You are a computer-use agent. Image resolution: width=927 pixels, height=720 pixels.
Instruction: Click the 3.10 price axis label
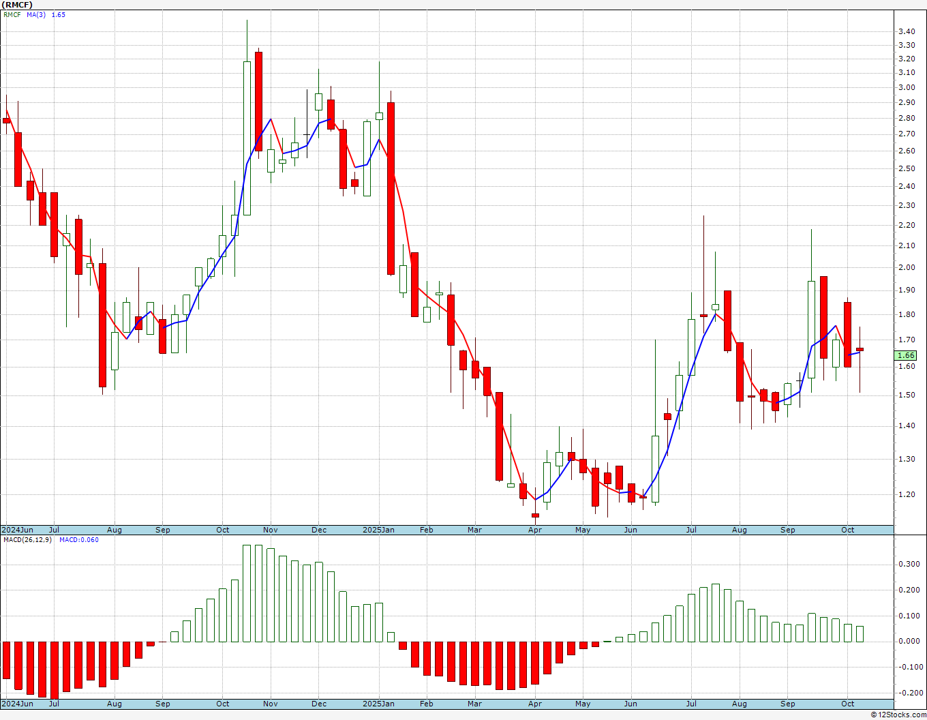[x=907, y=73]
